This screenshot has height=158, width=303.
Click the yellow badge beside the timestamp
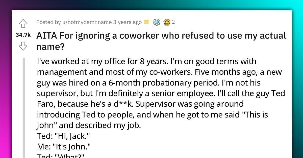click(x=146, y=22)
